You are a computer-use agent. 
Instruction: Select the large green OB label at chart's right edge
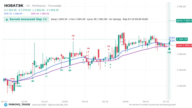(169, 52)
